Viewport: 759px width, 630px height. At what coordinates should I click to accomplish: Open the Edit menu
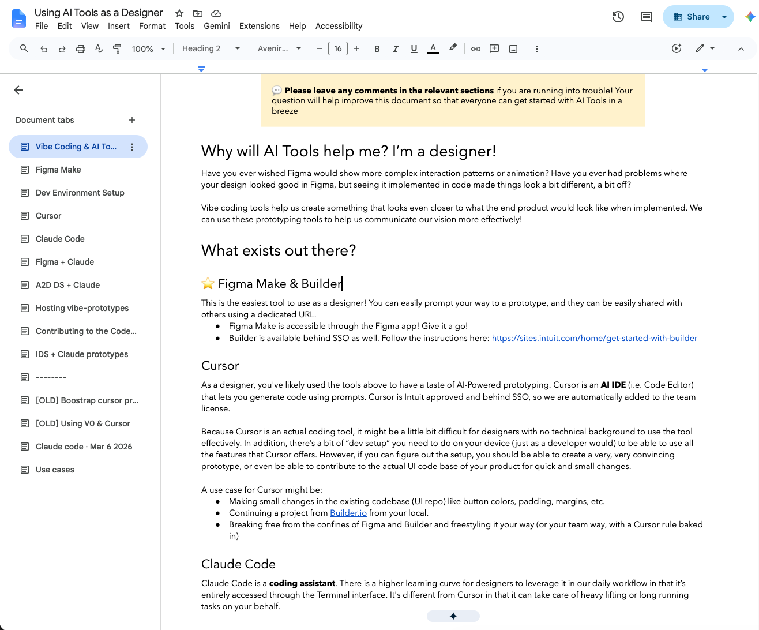(65, 26)
